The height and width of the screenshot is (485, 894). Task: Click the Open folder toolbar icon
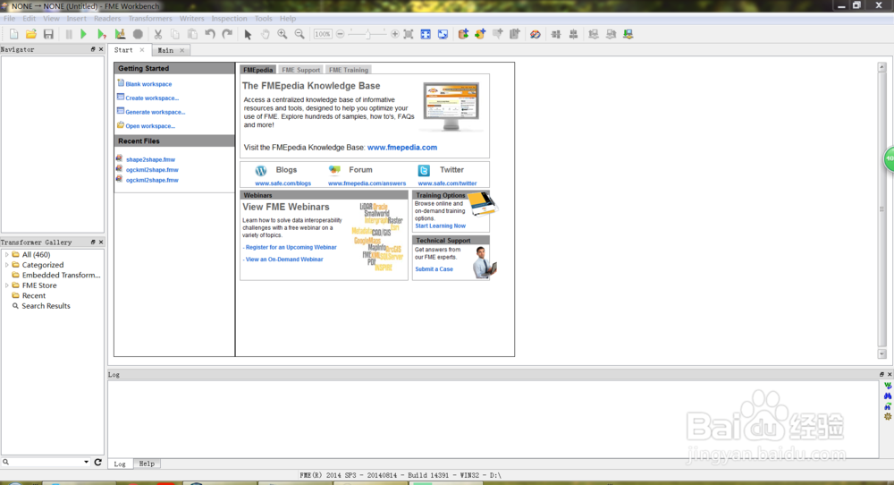(x=30, y=34)
